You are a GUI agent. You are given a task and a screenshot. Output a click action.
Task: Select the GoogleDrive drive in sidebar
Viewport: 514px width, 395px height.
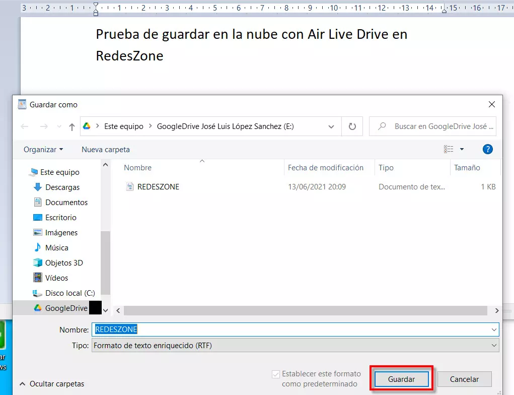(x=66, y=308)
